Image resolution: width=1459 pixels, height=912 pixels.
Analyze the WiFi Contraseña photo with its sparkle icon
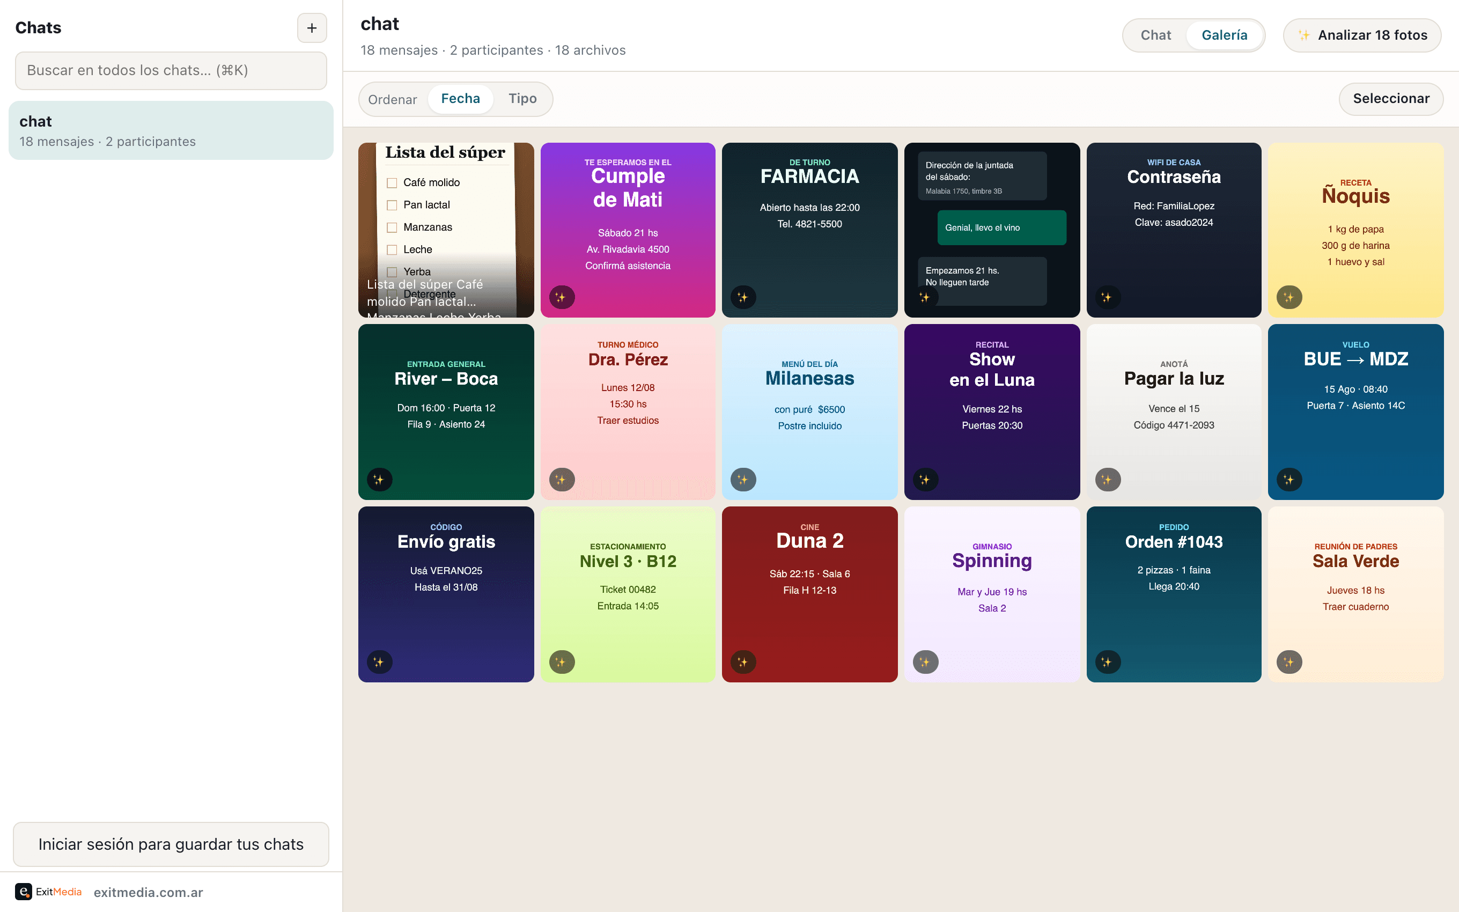(1107, 297)
